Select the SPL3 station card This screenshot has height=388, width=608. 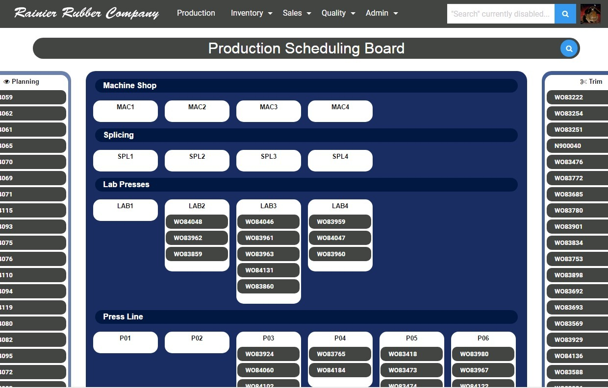pos(269,161)
